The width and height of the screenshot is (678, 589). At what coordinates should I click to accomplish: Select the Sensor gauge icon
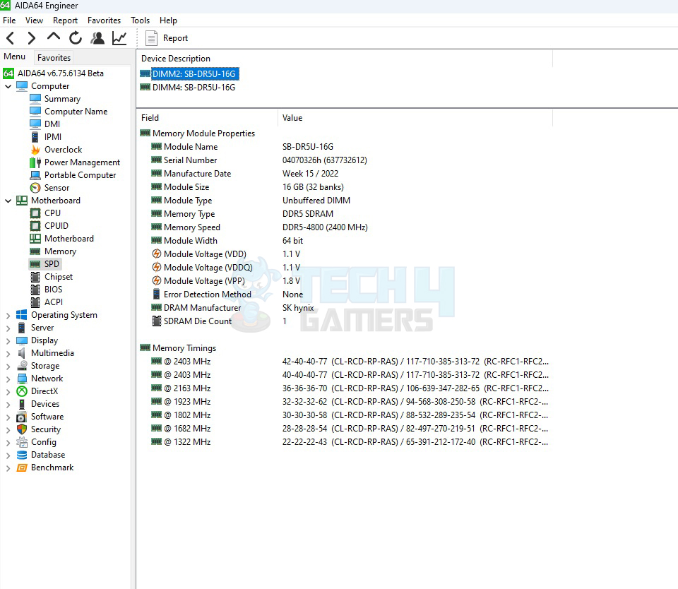tap(35, 188)
